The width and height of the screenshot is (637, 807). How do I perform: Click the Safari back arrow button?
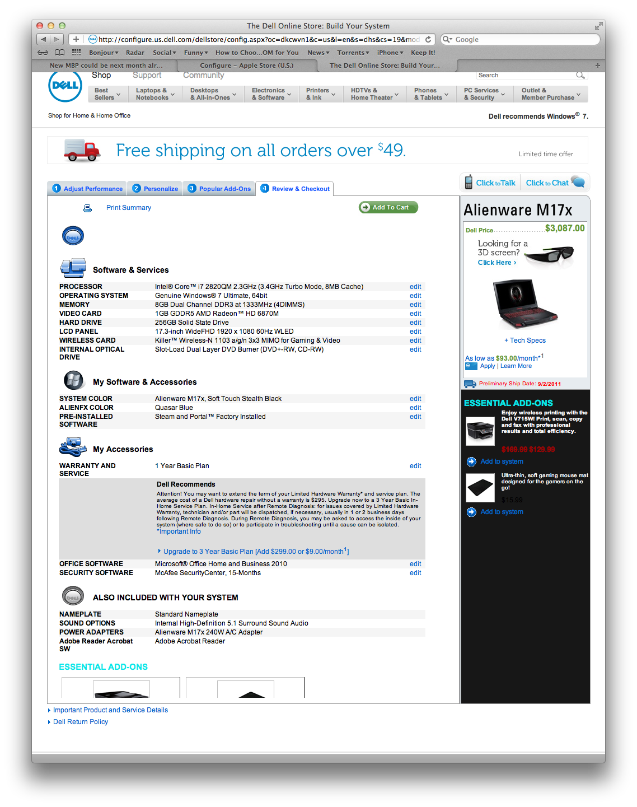pyautogui.click(x=44, y=39)
